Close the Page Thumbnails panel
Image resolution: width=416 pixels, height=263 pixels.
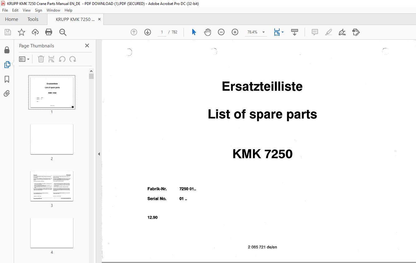click(87, 46)
